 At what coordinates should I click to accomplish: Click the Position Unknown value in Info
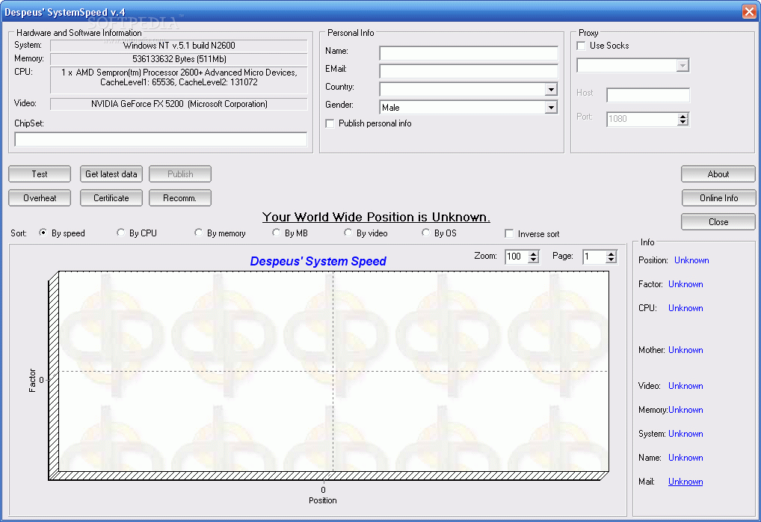[691, 260]
